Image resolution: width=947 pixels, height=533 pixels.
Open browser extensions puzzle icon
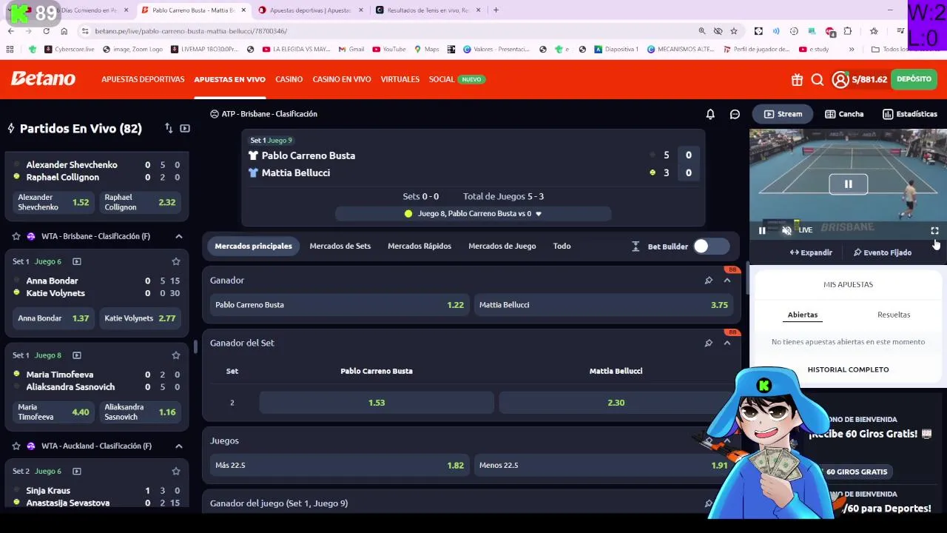pyautogui.click(x=848, y=31)
